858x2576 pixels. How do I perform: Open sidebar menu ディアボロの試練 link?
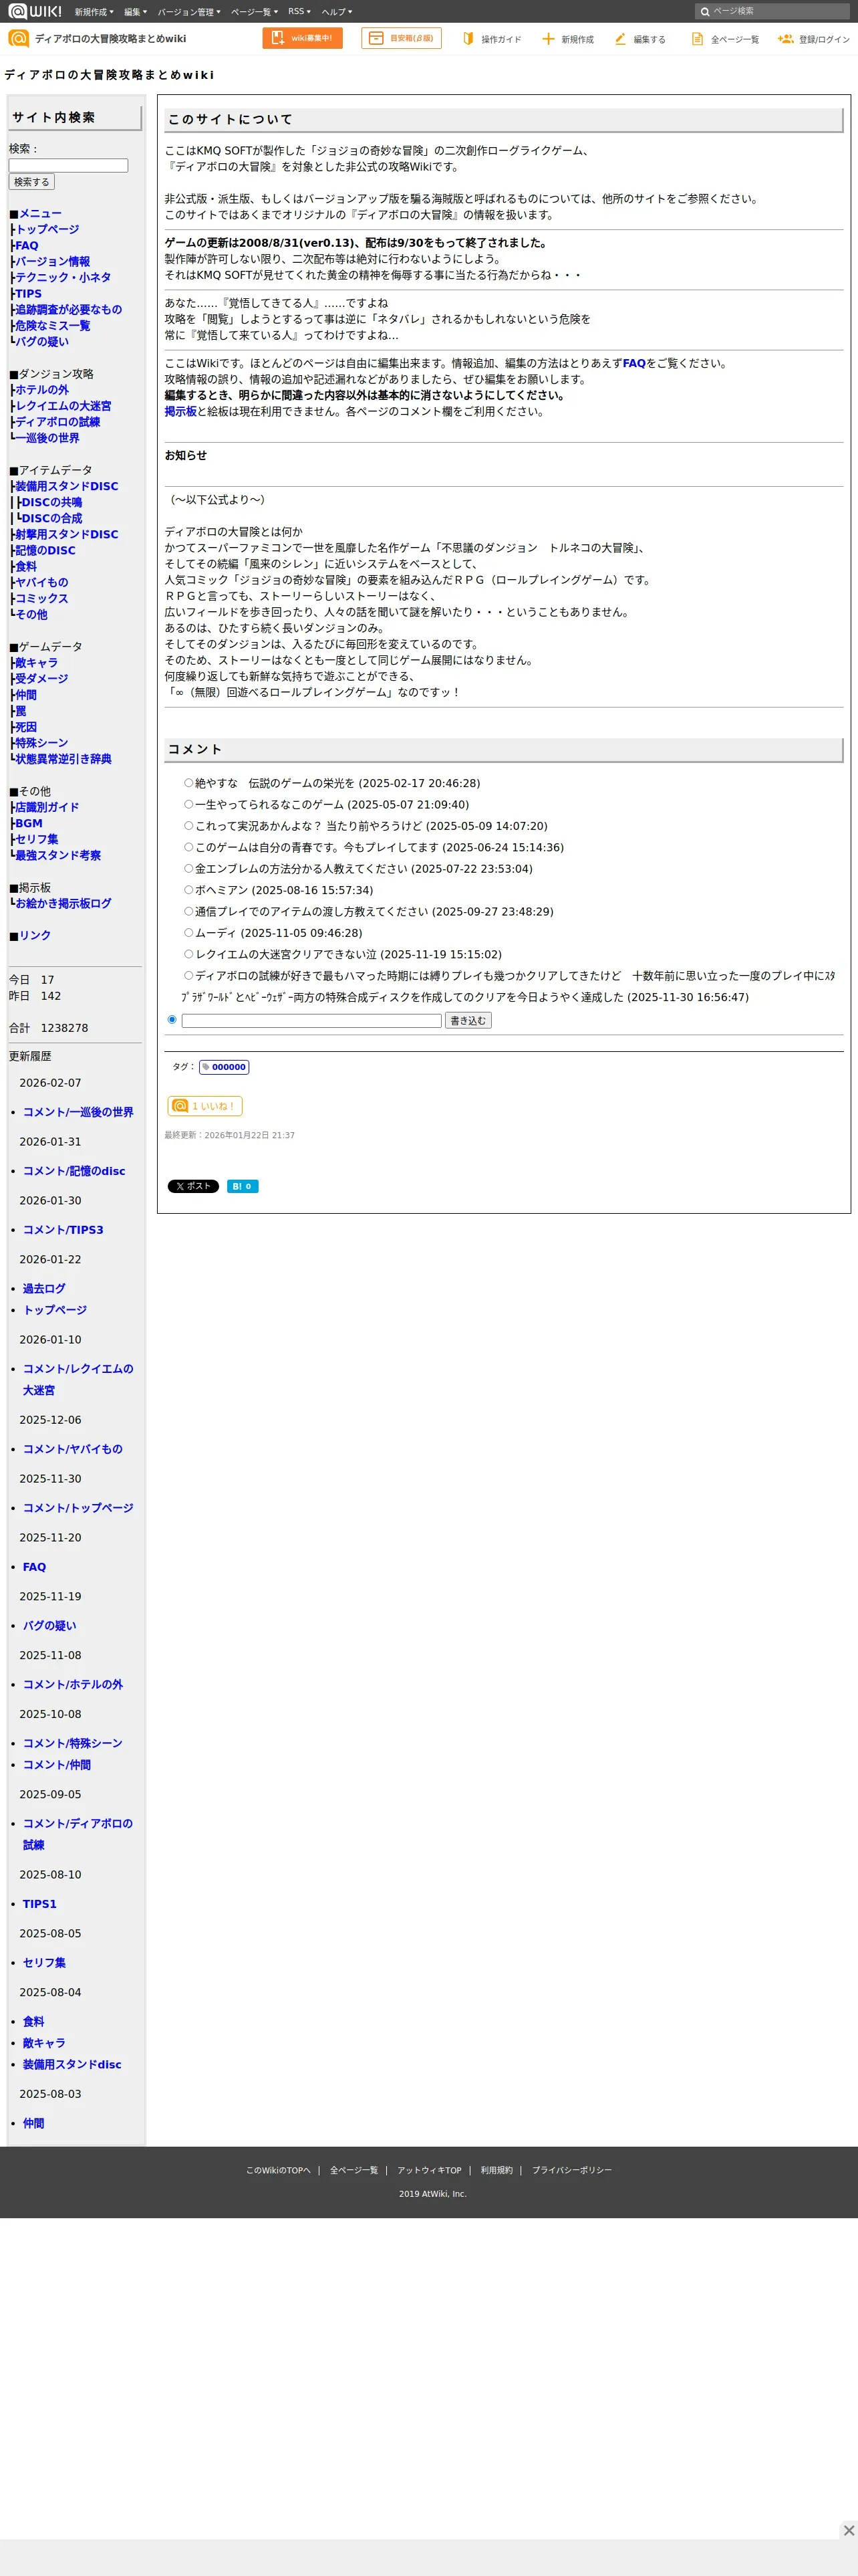click(x=58, y=422)
